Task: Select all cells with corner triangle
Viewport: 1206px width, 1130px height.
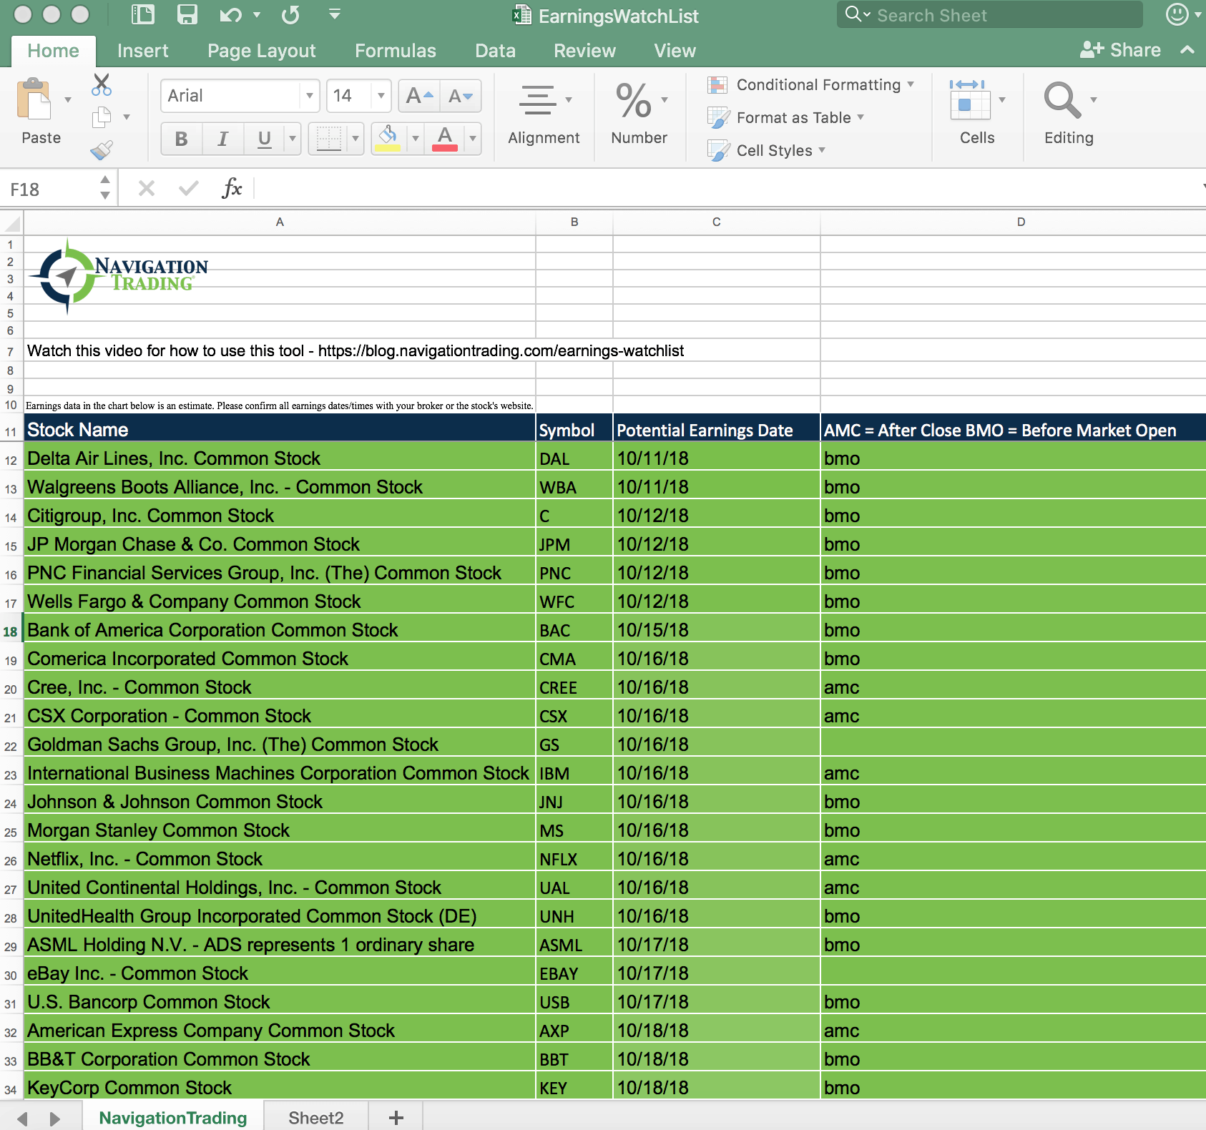Action: coord(11,224)
